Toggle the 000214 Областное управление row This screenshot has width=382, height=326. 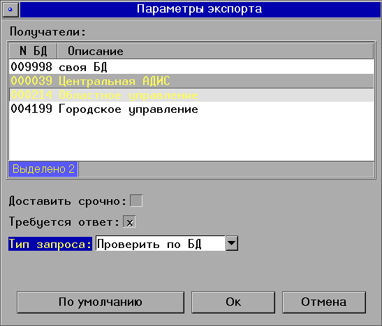(x=191, y=95)
